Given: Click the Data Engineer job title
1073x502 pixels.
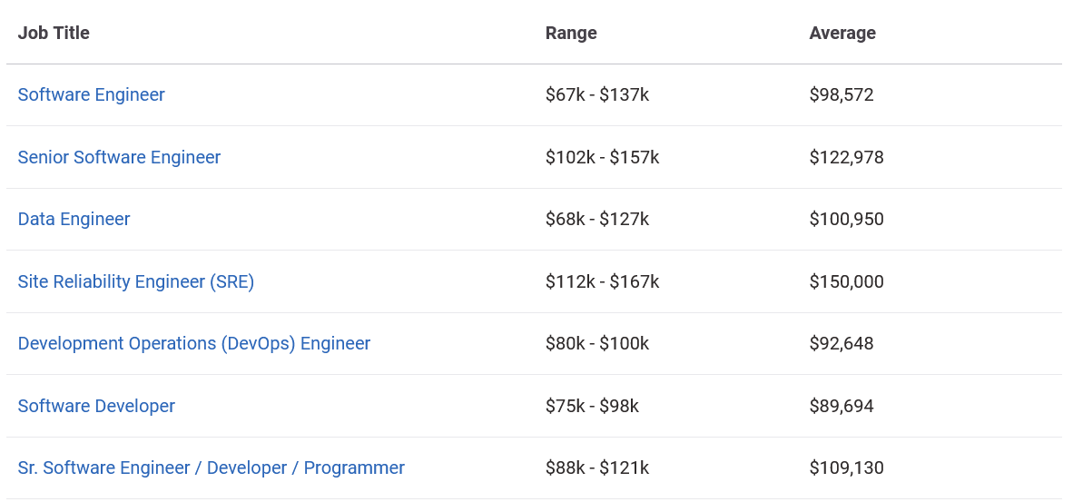Looking at the screenshot, I should [x=74, y=219].
